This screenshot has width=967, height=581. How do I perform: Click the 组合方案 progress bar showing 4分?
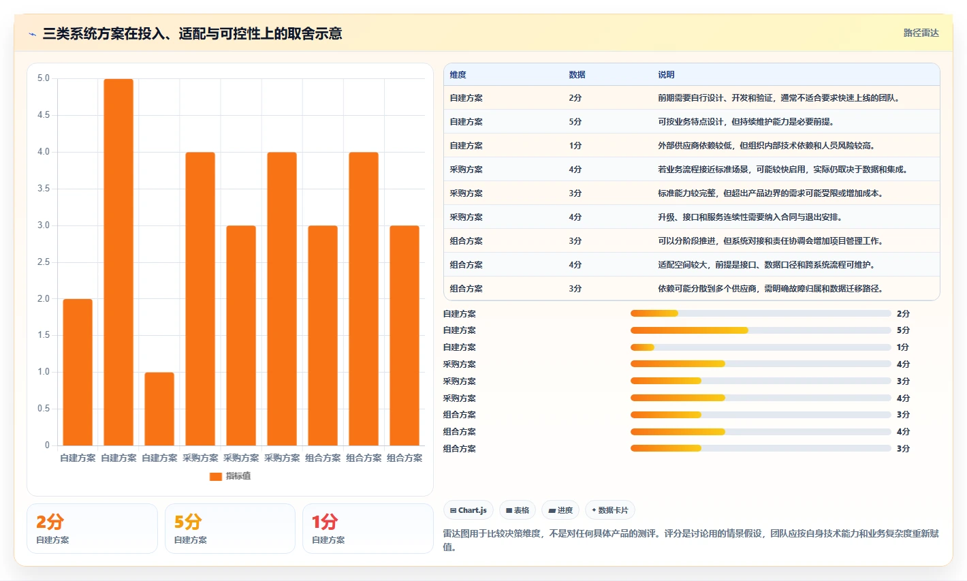point(761,431)
